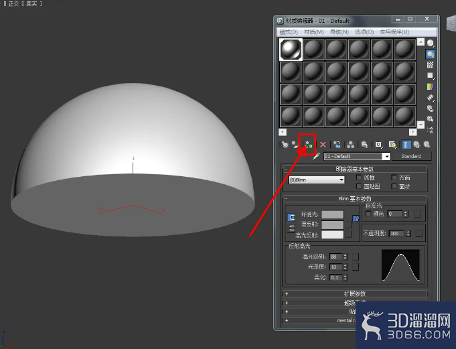Click the 不透明度 opacity map button
Viewport: 456px width, 349px height.
coord(419,233)
